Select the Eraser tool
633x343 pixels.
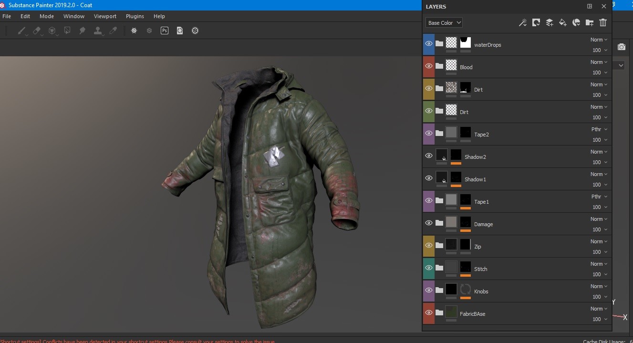[37, 31]
